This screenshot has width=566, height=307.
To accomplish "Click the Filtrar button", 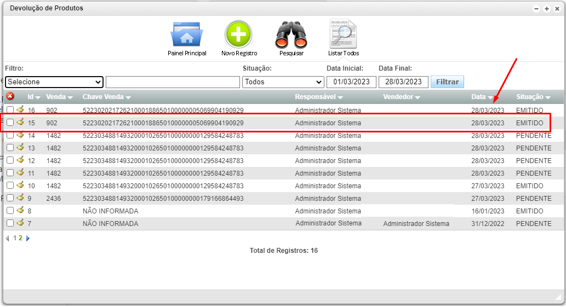I will click(x=447, y=82).
